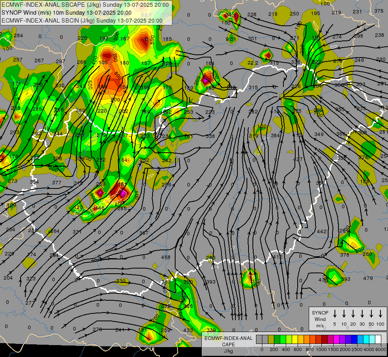
Task: Click the map value 241
Action: 120,330
